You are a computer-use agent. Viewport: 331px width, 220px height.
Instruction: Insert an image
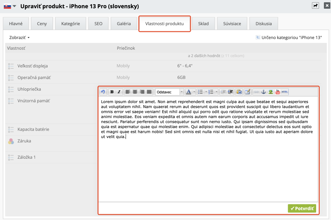tap(271, 92)
